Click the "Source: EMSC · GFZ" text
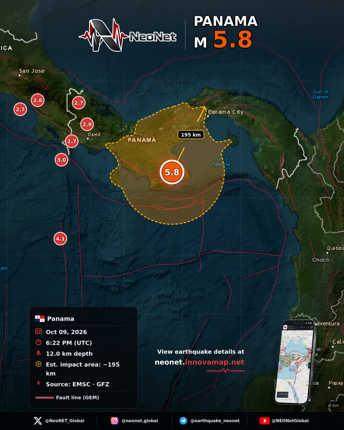344x430 pixels. (x=77, y=384)
